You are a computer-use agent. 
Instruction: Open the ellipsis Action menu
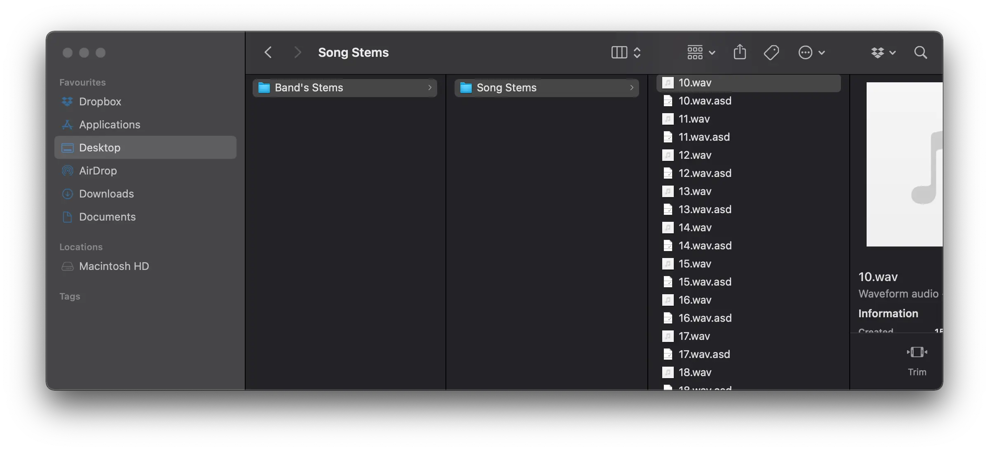click(x=811, y=53)
